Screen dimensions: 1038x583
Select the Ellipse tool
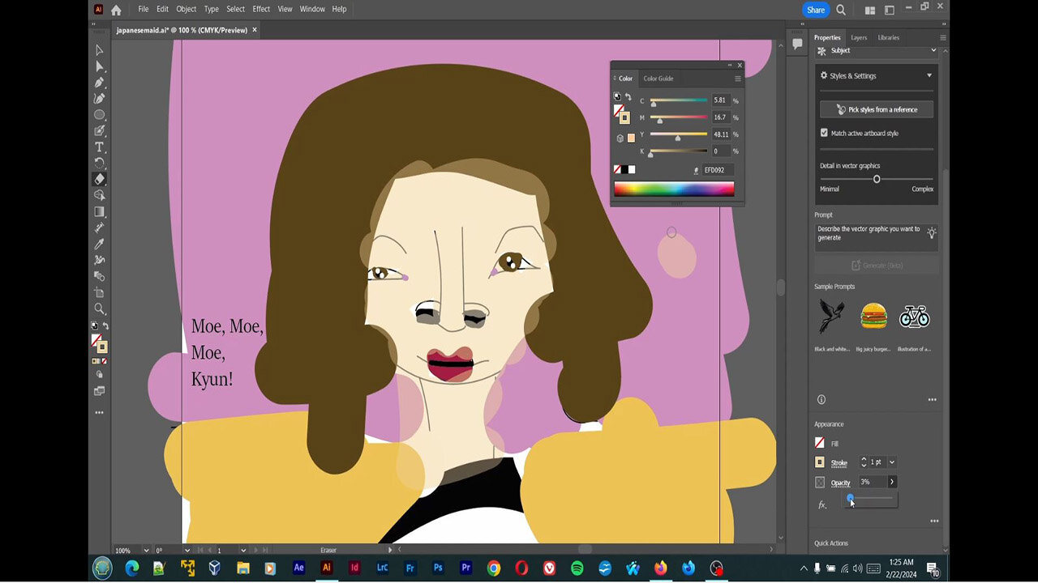tap(100, 115)
